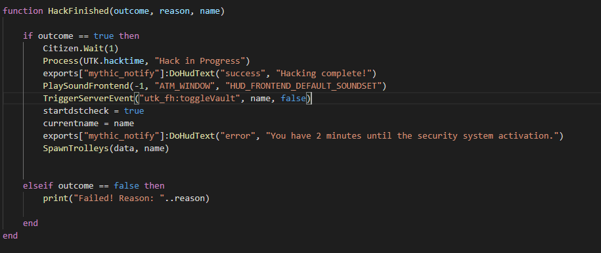Image resolution: width=601 pixels, height=253 pixels.
Task: Click the HackFinished function name
Action: pos(78,11)
